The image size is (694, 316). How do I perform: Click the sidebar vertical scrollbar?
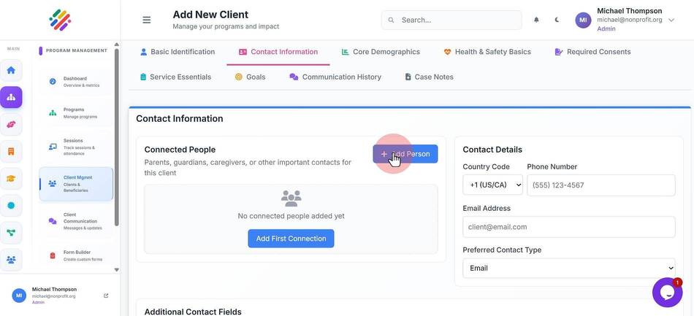click(117, 137)
